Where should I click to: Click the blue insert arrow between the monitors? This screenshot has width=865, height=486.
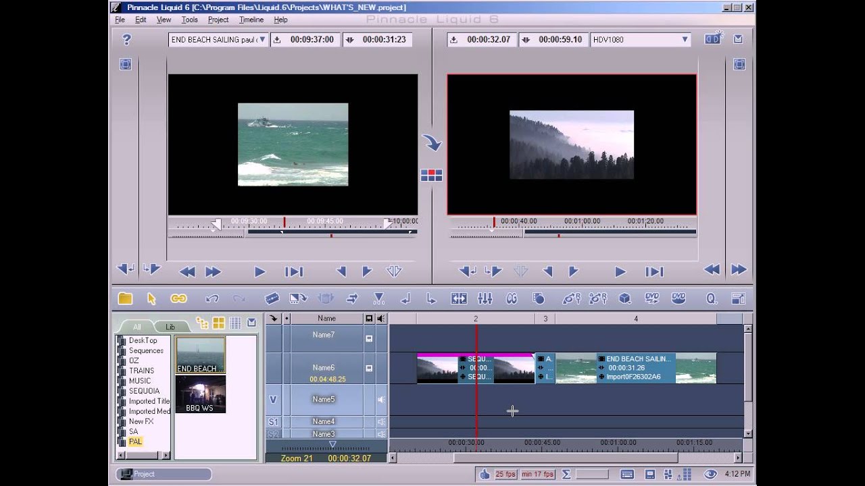(432, 142)
